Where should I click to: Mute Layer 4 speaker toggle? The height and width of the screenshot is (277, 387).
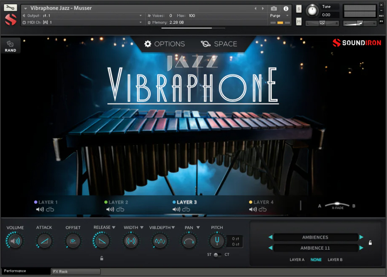click(x=253, y=210)
